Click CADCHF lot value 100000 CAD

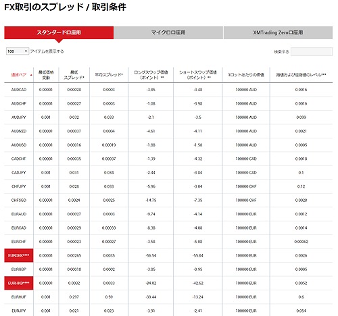coord(246,159)
